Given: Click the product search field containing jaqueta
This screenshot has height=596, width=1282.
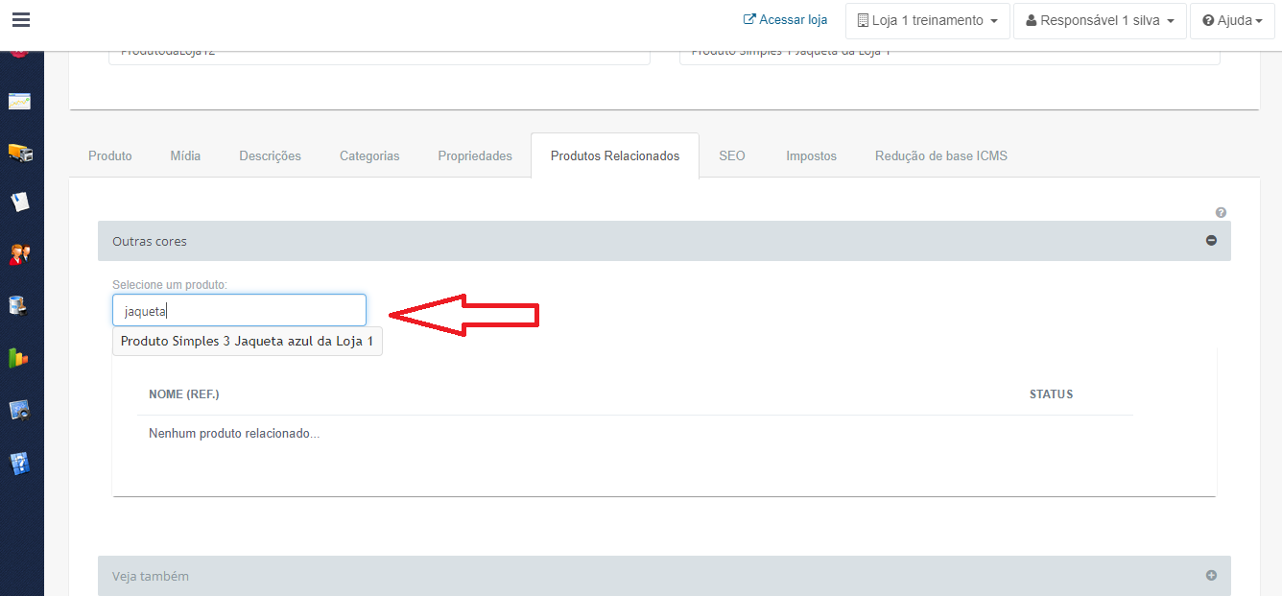Looking at the screenshot, I should 239,310.
